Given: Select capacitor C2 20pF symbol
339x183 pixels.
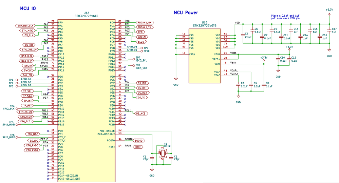Looking at the screenshot, I should pos(171,158).
